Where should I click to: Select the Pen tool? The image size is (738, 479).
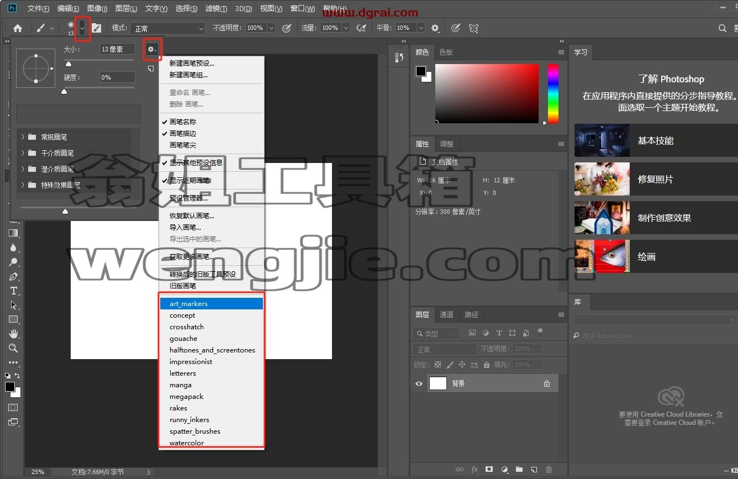pos(14,276)
